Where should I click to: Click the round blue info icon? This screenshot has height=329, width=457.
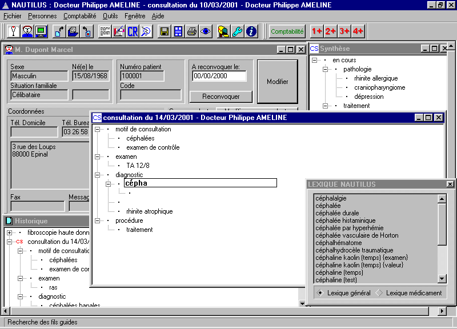coord(251,31)
